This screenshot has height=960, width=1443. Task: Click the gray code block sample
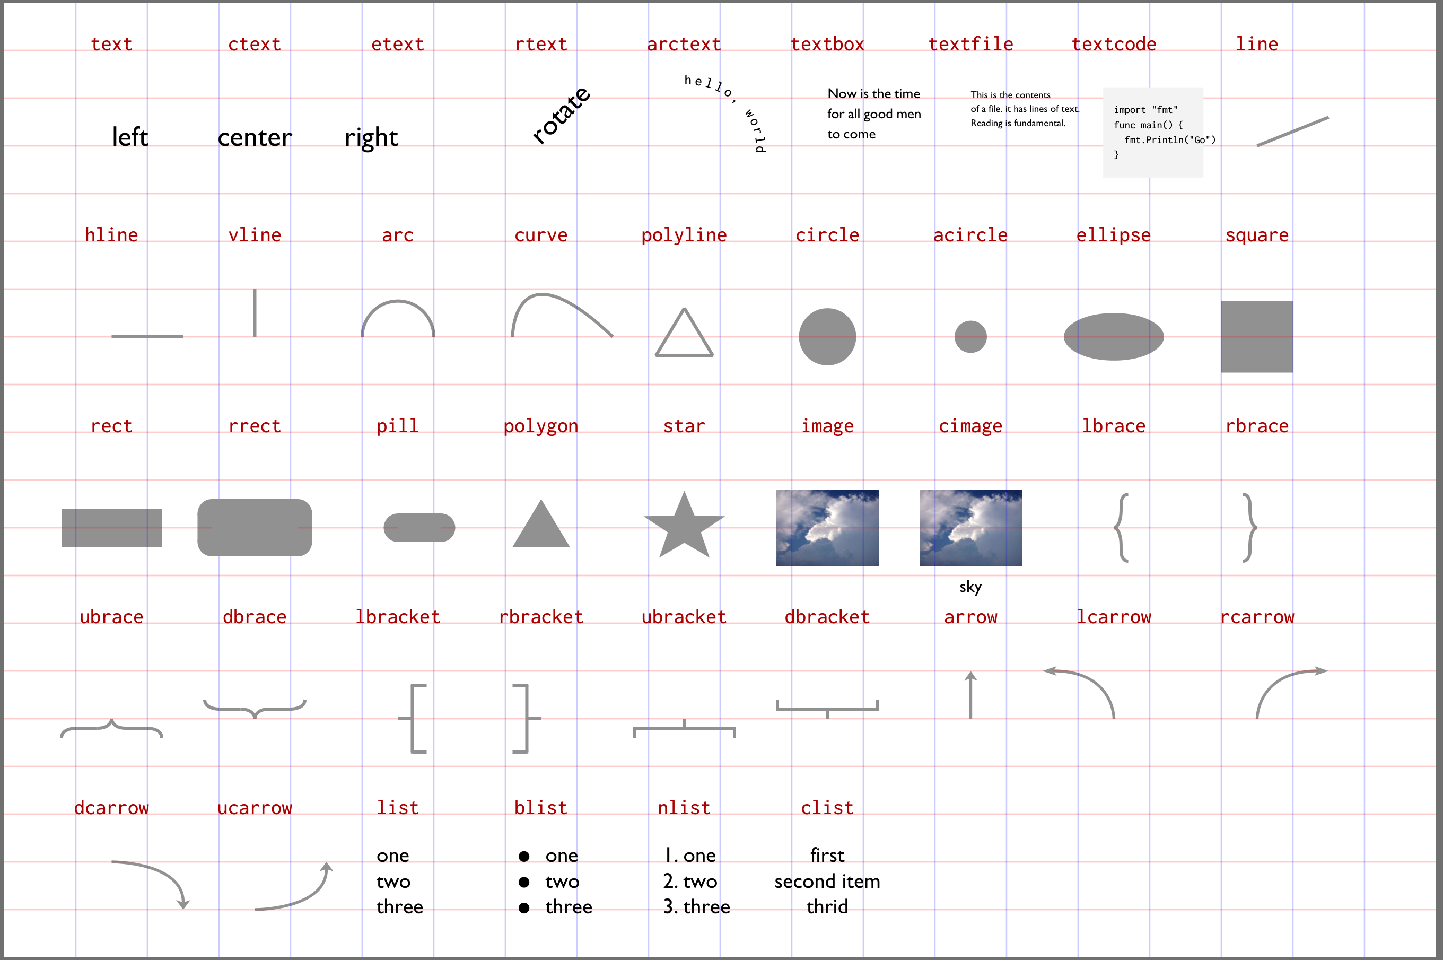coord(1153,132)
